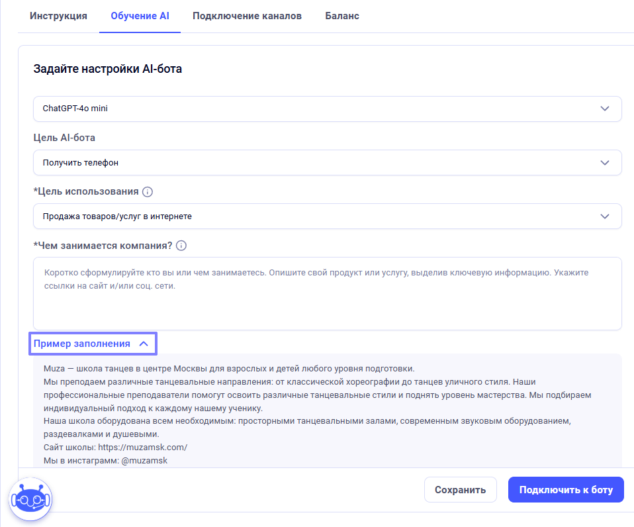Click the @muzamsk Instagram handle in the example
The height and width of the screenshot is (527, 634).
pyautogui.click(x=144, y=460)
